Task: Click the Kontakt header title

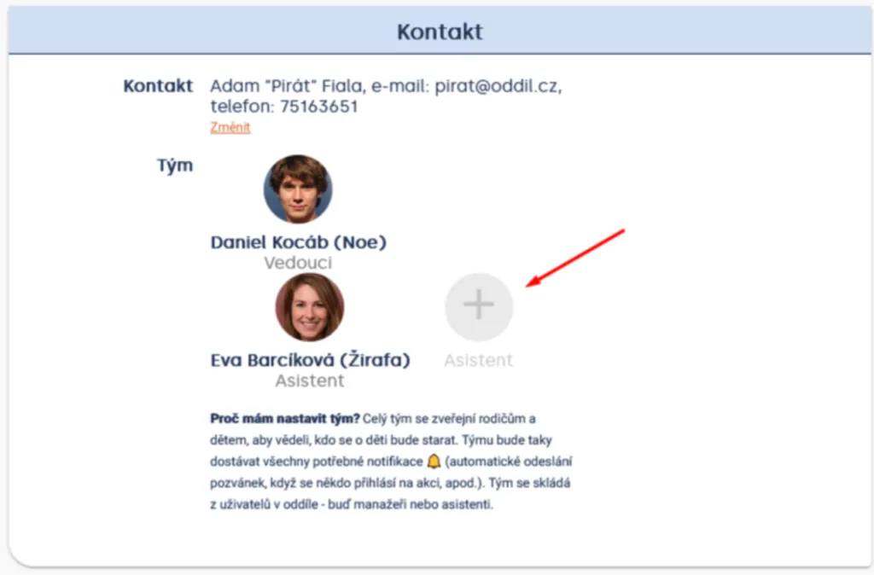Action: [440, 32]
